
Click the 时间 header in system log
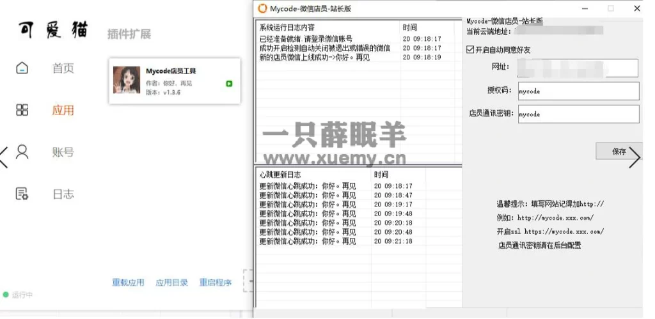point(410,27)
